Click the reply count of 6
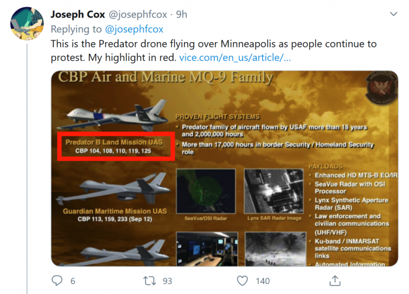The width and height of the screenshot is (409, 294). 73,281
